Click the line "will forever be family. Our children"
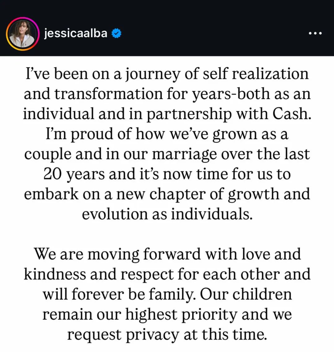 pyautogui.click(x=167, y=294)
